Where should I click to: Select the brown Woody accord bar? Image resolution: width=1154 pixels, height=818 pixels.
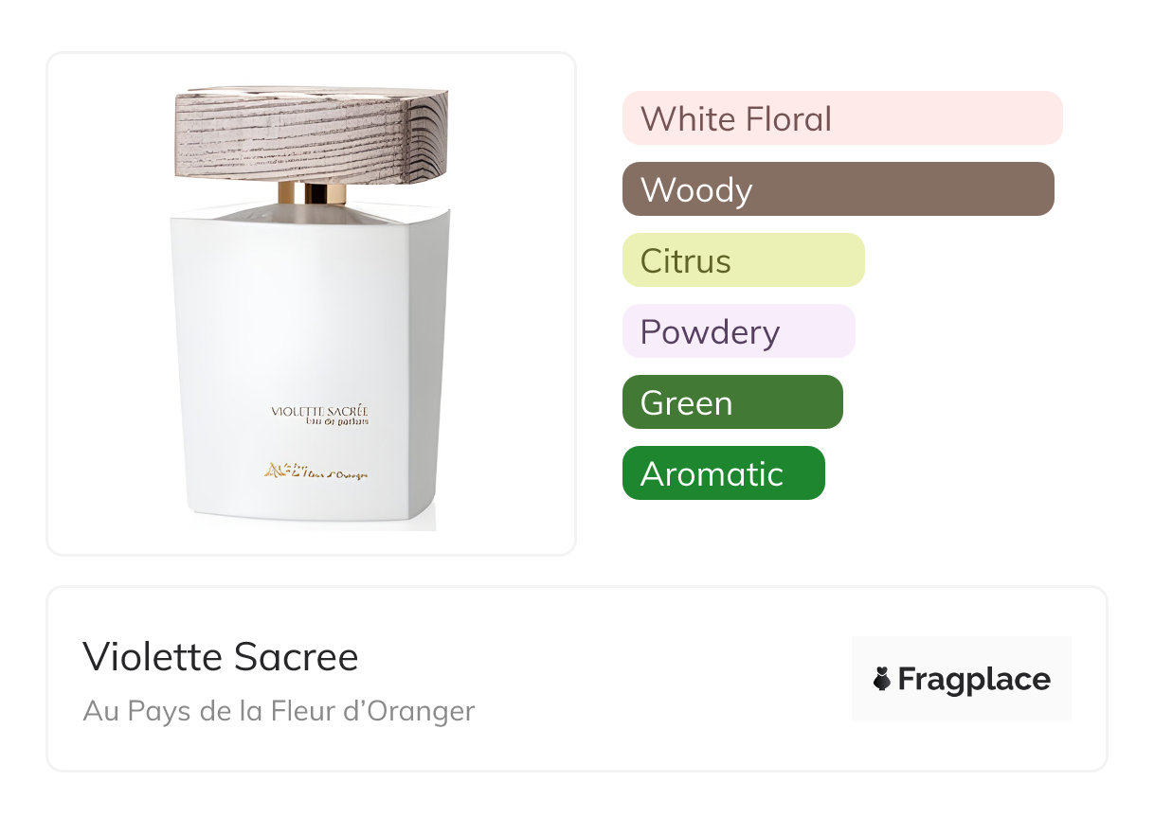(838, 189)
